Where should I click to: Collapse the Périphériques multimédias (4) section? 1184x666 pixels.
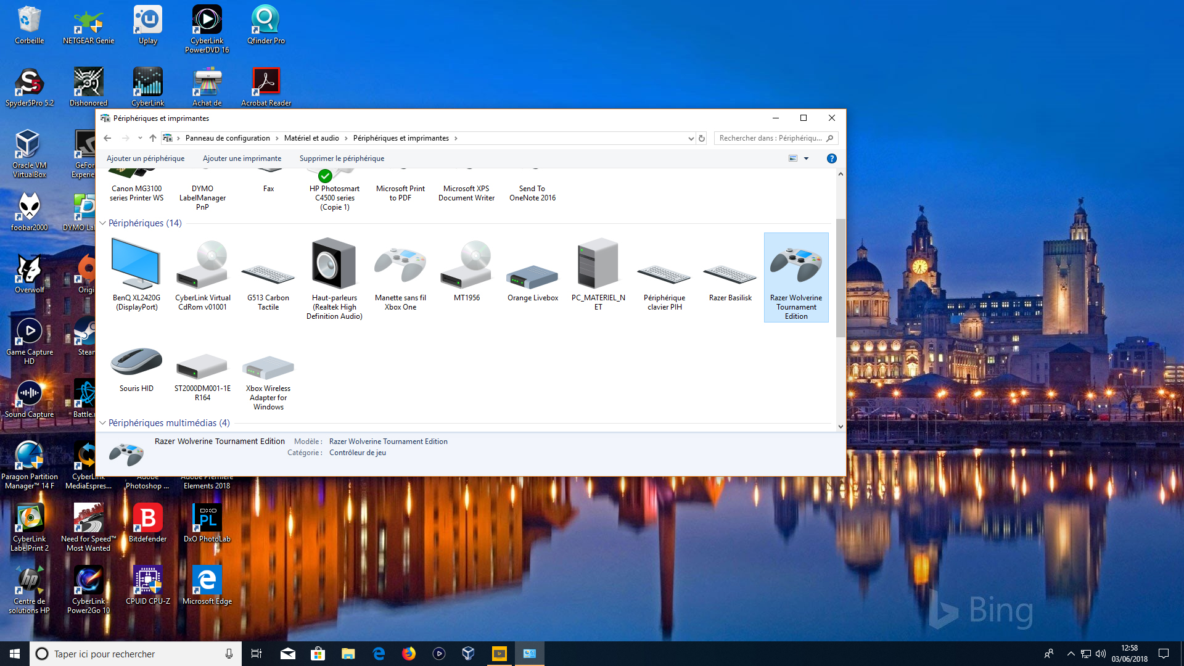pos(103,423)
